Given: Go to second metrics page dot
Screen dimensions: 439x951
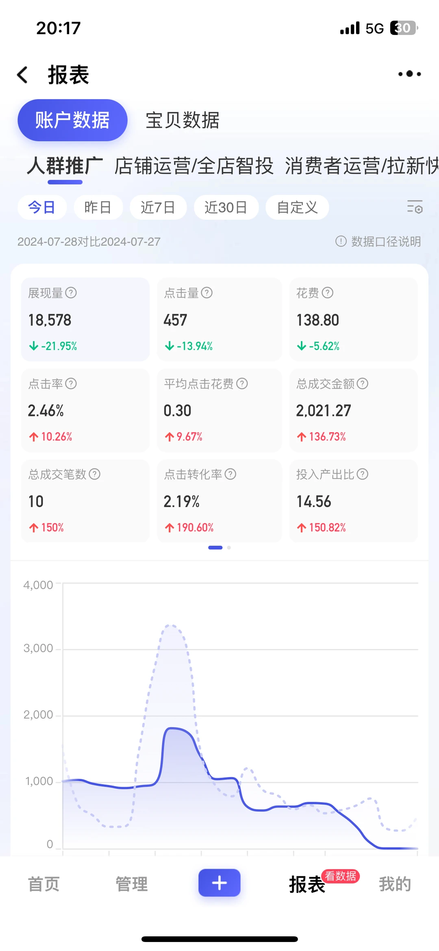Looking at the screenshot, I should [x=229, y=548].
